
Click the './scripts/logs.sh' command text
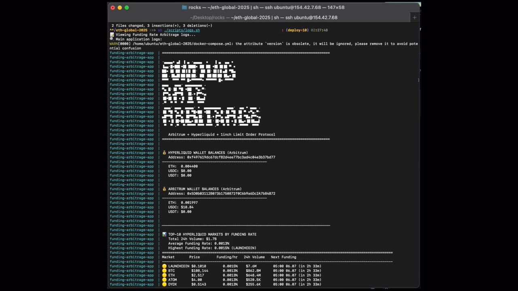[x=182, y=30]
